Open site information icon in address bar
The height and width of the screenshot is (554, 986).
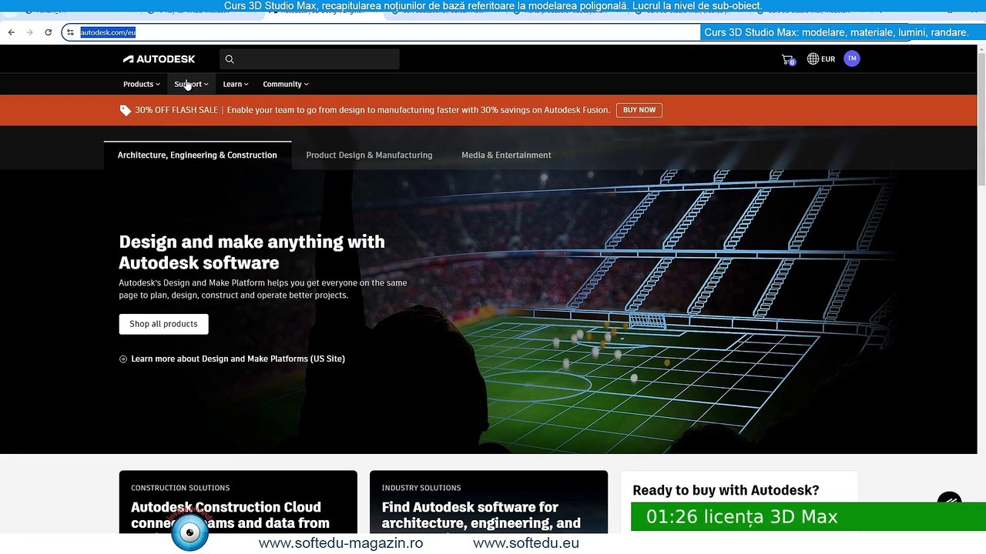(x=70, y=32)
